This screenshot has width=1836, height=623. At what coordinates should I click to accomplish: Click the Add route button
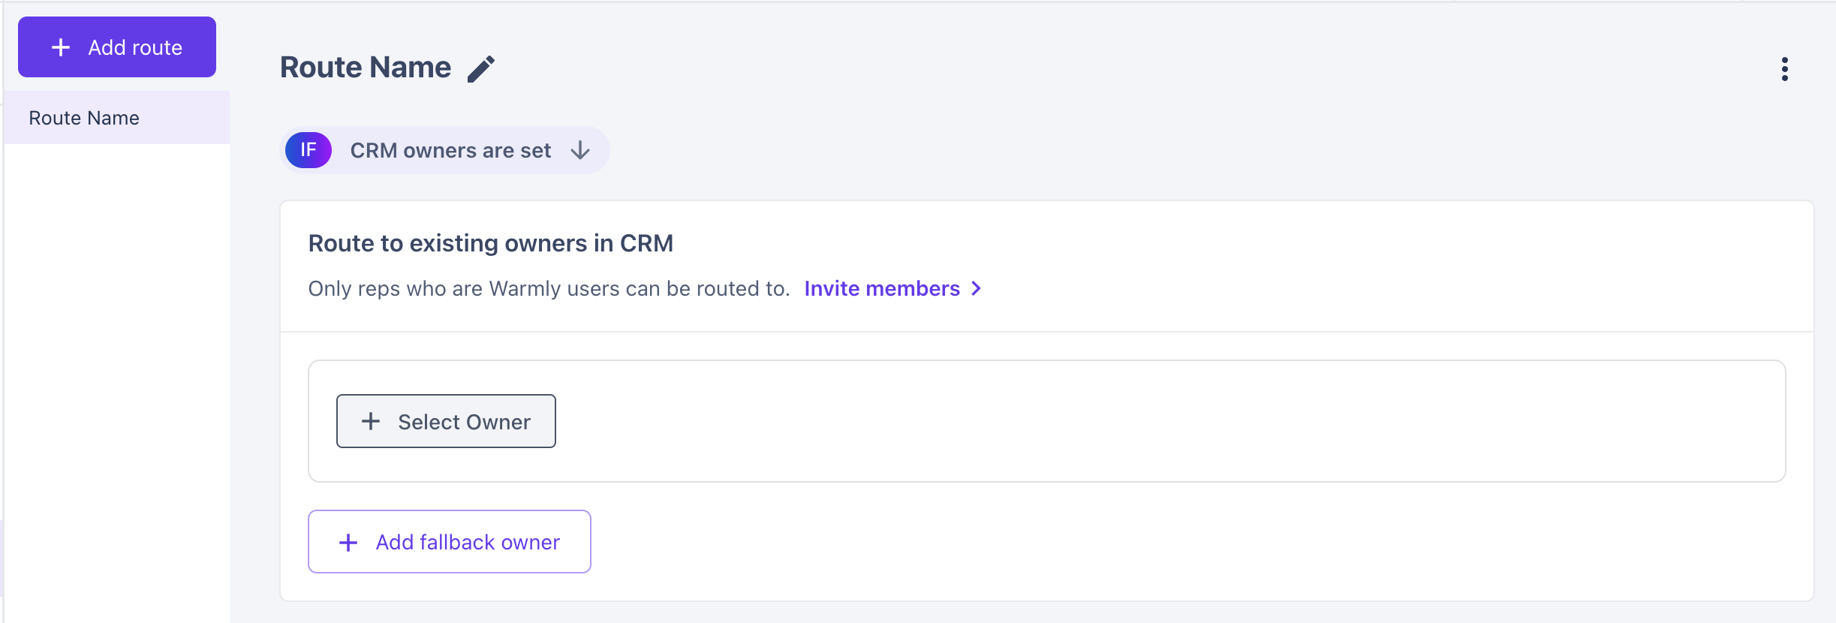pos(117,47)
